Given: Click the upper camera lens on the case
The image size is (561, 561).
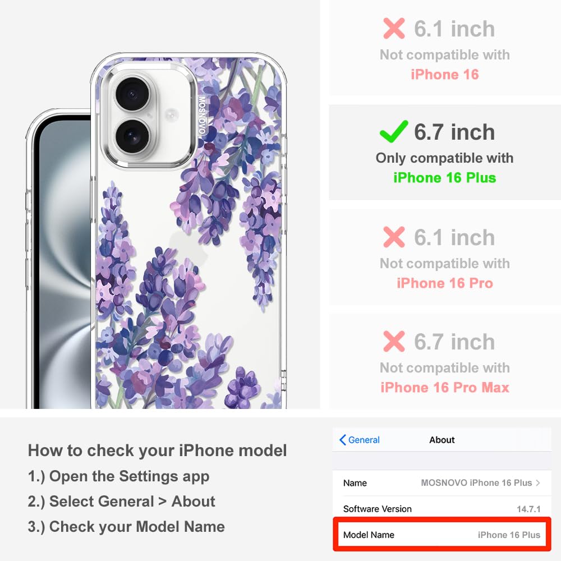Looking at the screenshot, I should (132, 94).
